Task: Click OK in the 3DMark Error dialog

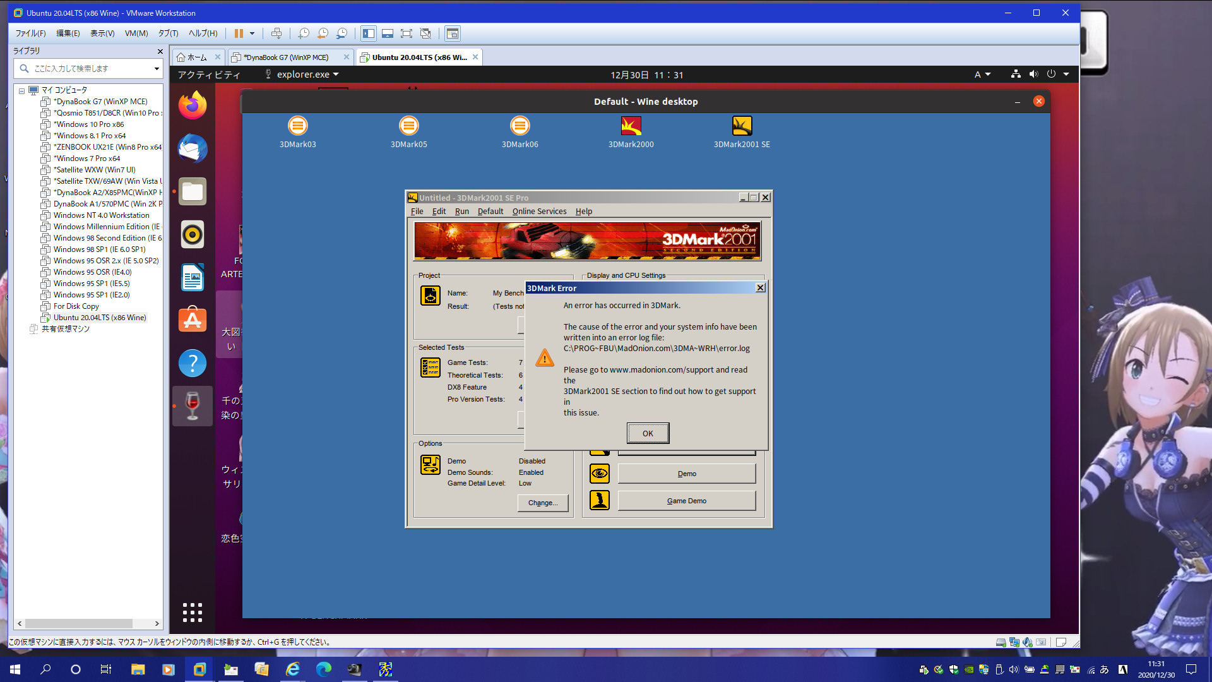Action: pos(648,433)
